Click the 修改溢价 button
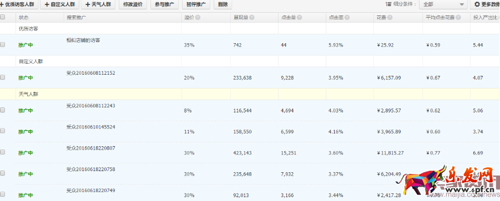The width and height of the screenshot is (500, 201). click(x=133, y=4)
